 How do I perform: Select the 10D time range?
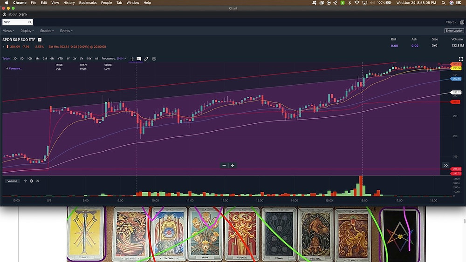(29, 59)
